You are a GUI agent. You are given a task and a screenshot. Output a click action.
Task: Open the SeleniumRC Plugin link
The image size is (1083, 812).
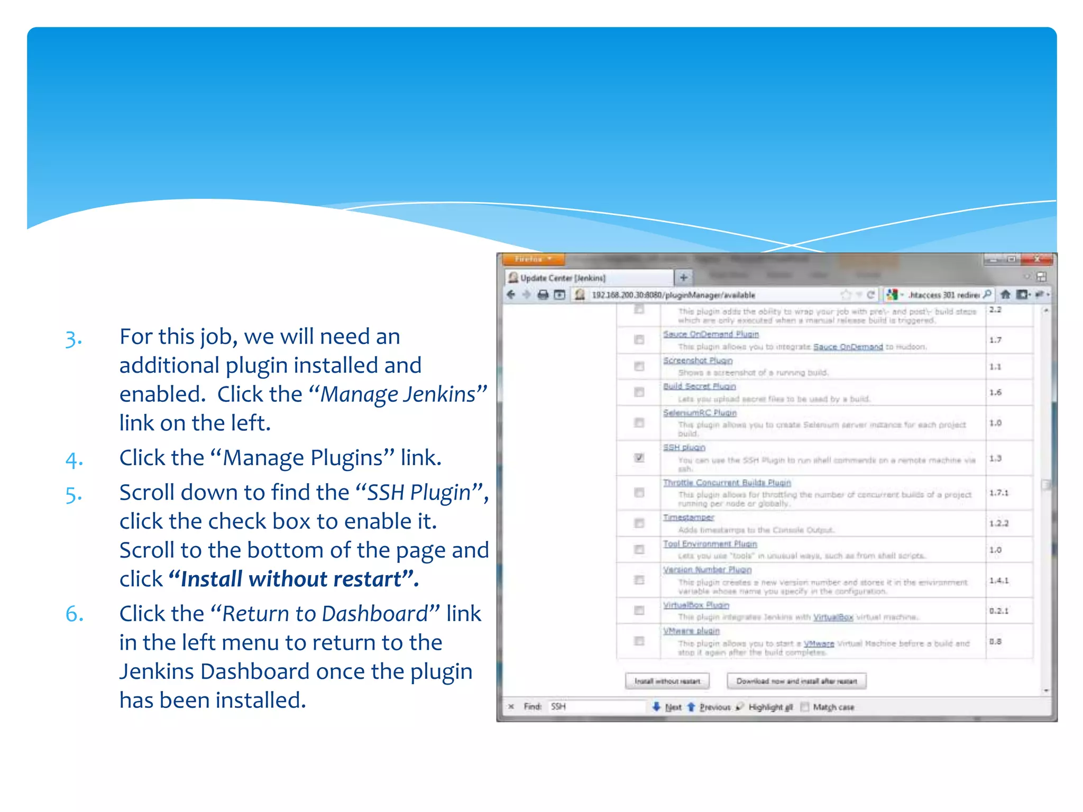700,413
